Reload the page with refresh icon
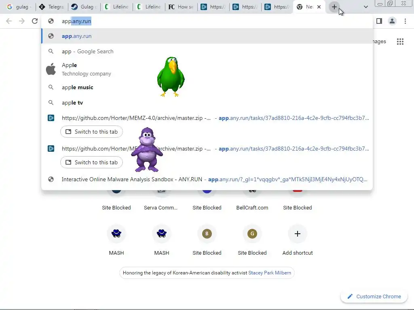 (x=35, y=21)
